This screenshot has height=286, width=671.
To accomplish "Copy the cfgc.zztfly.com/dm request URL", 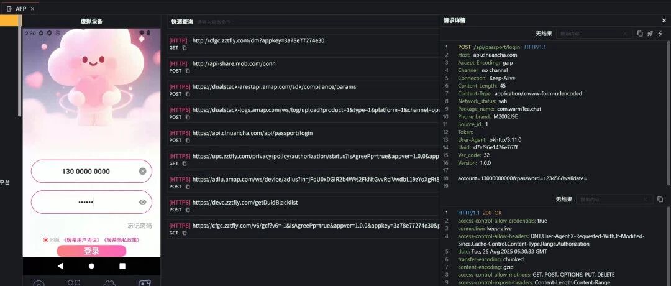I will pos(185,48).
